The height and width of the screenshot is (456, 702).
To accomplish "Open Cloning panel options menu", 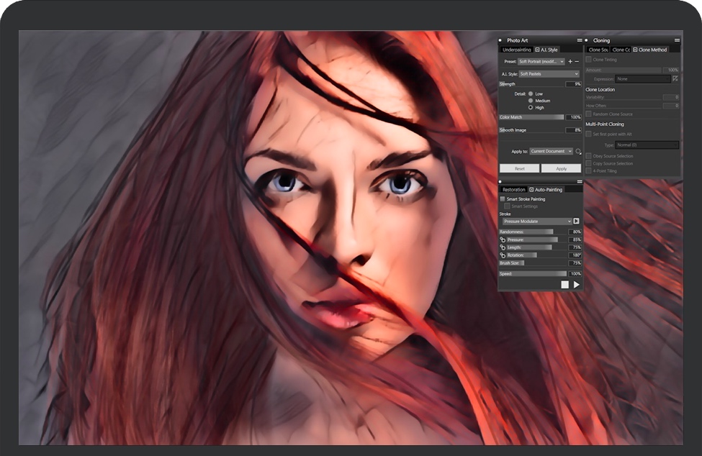I will pos(677,40).
